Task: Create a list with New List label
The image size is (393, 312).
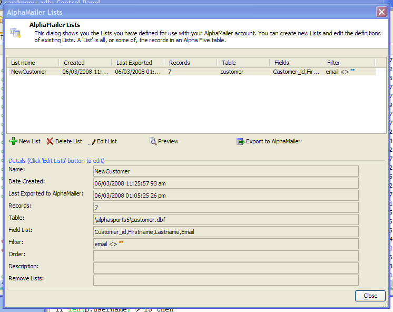Action: 30,141
